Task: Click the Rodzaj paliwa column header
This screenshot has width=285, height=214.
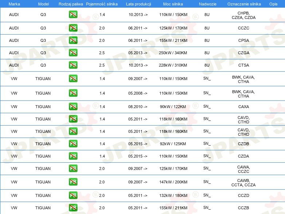Action: click(x=71, y=4)
